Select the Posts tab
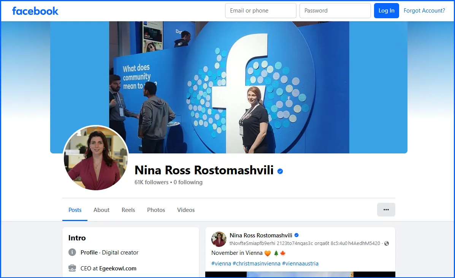 tap(75, 210)
